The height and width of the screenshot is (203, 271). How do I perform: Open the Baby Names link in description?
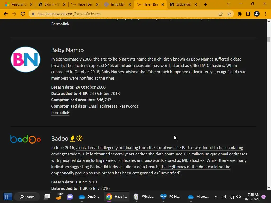[x=202, y=59]
